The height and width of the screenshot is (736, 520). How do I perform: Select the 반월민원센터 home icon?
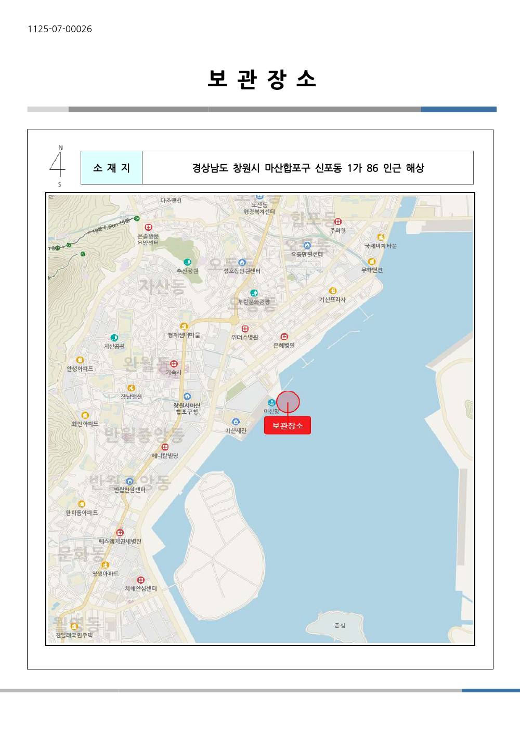coord(129,481)
